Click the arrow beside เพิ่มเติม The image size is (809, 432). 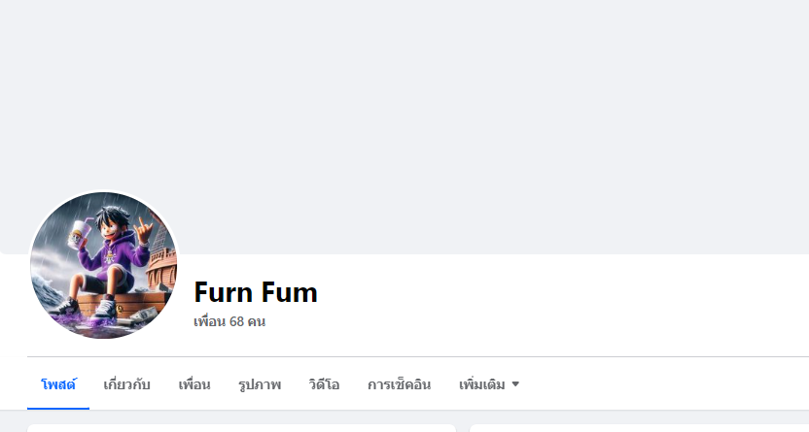[x=515, y=384]
